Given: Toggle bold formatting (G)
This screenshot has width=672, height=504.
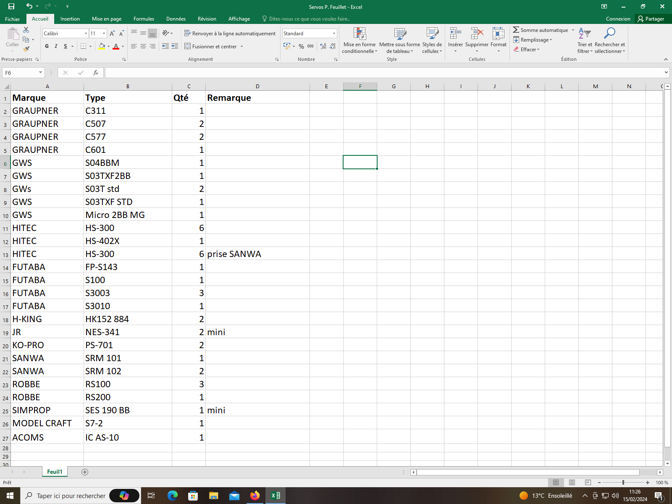Looking at the screenshot, I should (47, 46).
